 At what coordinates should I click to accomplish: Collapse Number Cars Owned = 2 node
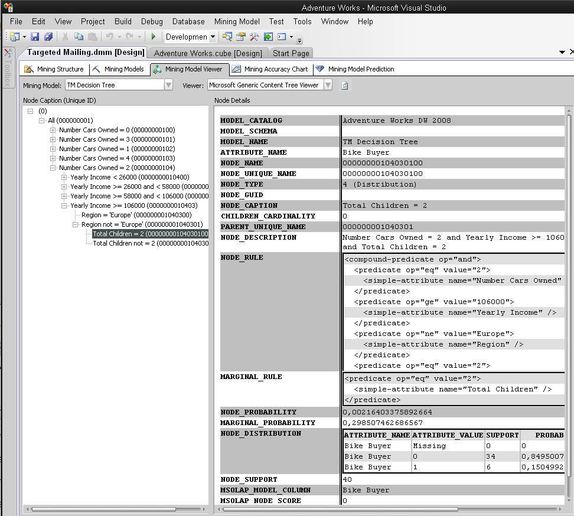[x=53, y=168]
